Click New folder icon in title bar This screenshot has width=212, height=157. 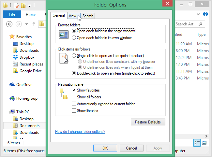click(x=23, y=6)
